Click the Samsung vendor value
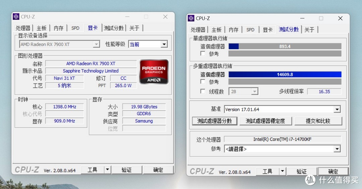Screen dimensions: 362x189 [144, 121]
